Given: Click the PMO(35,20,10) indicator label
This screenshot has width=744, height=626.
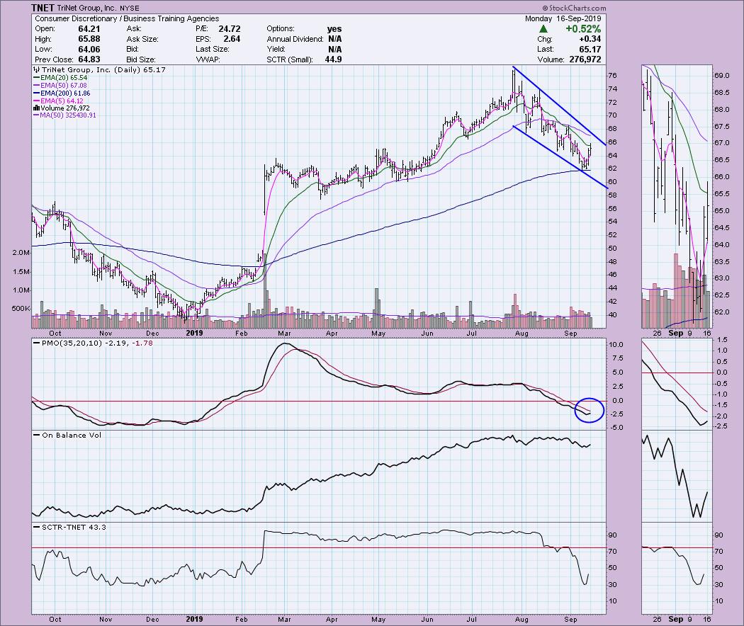Looking at the screenshot, I should pyautogui.click(x=93, y=343).
